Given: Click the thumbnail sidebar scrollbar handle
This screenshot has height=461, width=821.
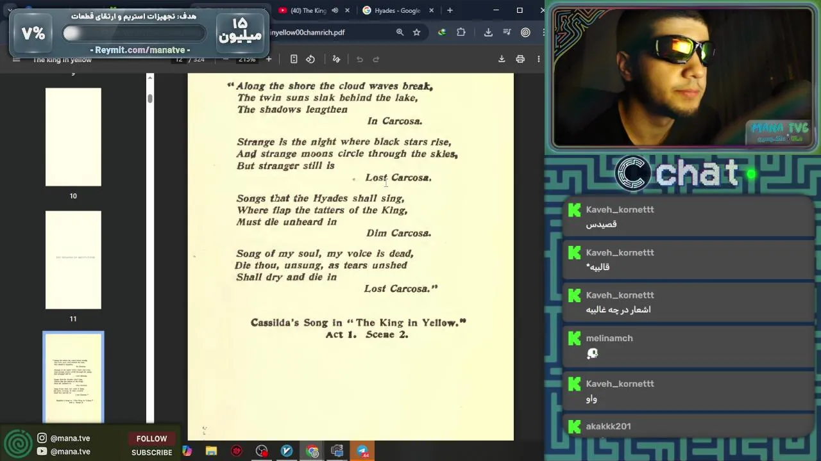Looking at the screenshot, I should click(150, 98).
